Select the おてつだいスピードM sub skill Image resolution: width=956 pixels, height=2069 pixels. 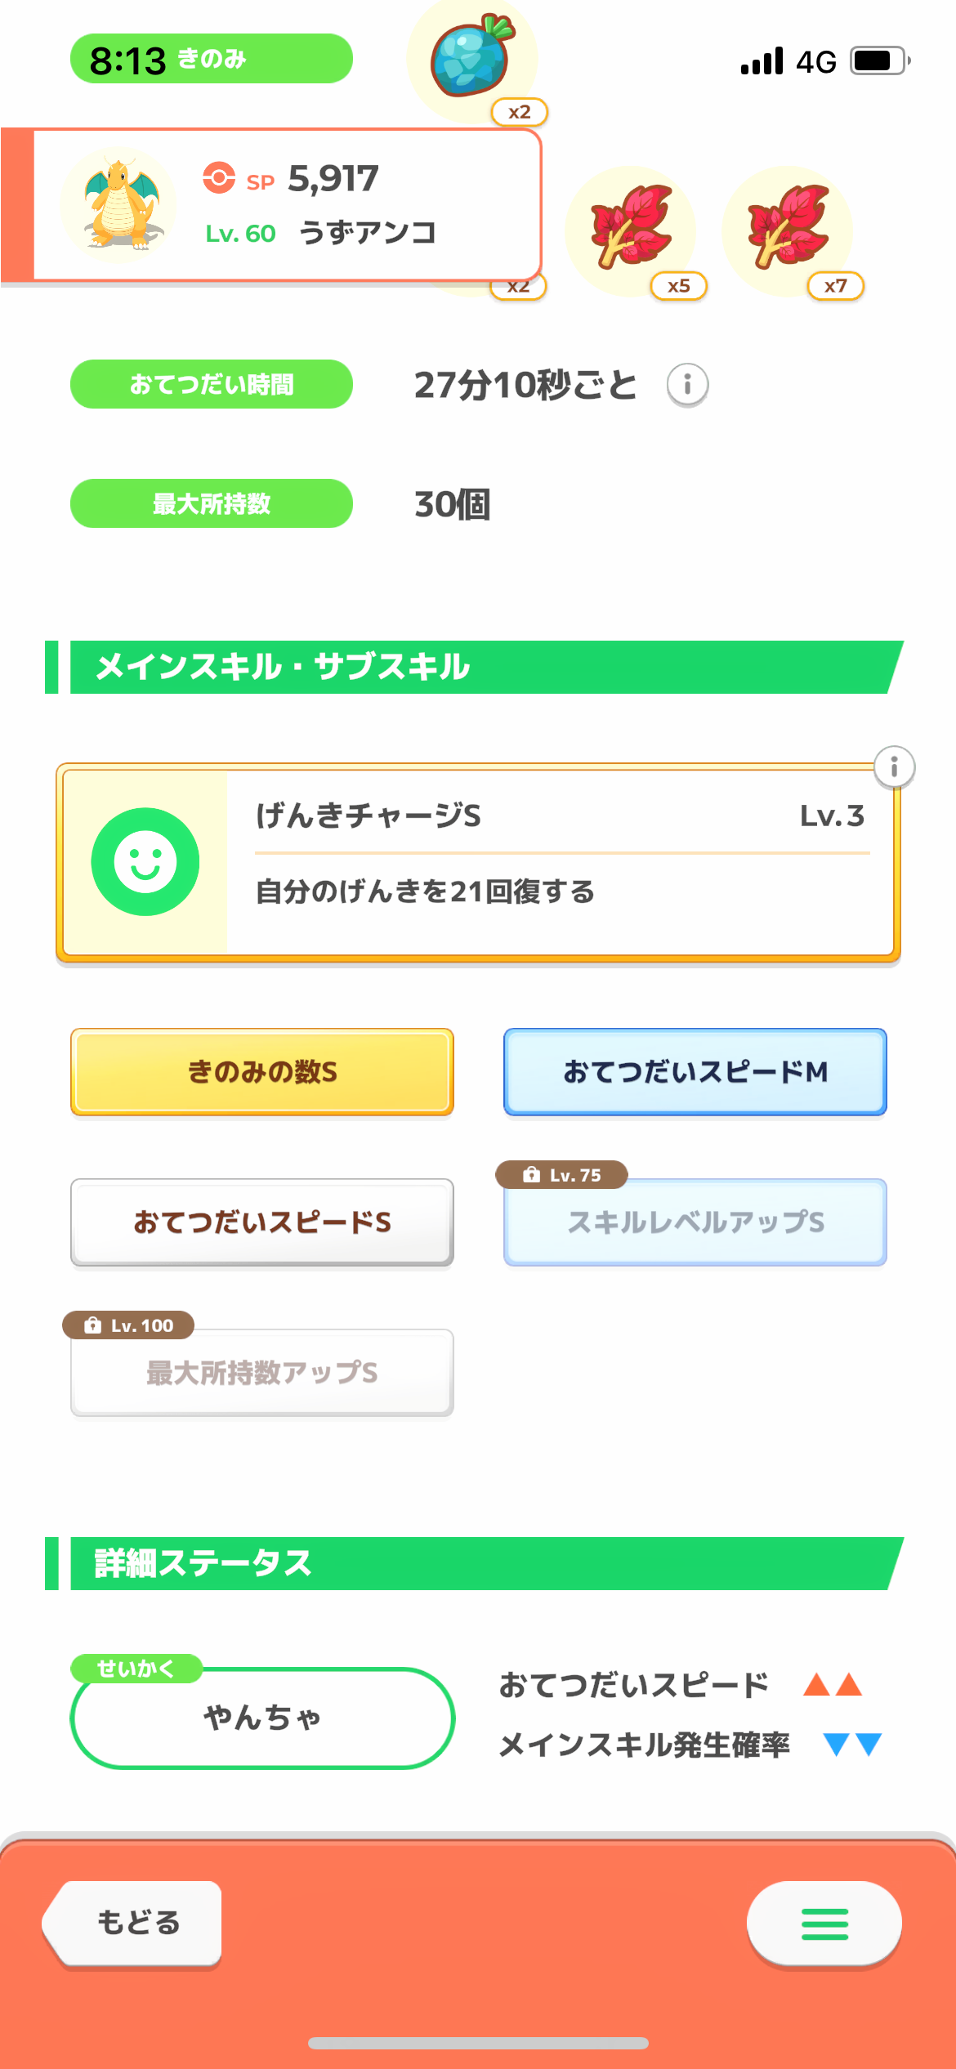[x=695, y=1071]
